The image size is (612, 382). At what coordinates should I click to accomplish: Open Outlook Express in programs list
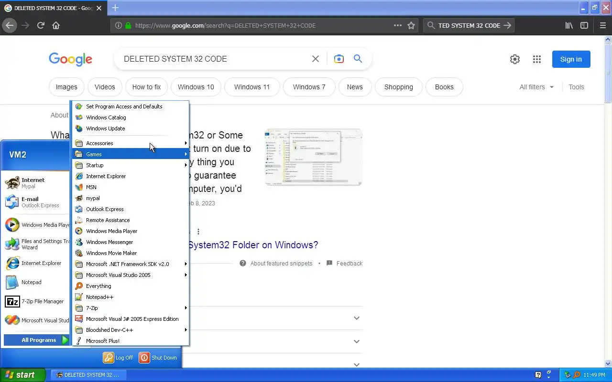click(x=131, y=209)
